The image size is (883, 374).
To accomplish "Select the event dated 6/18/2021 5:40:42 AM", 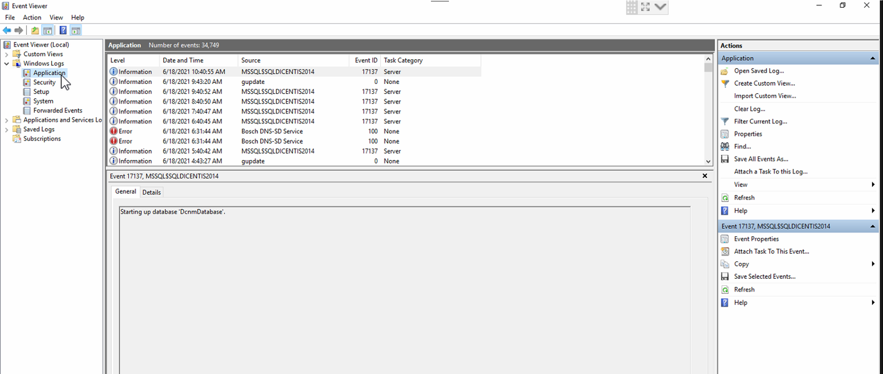I will coord(295,151).
